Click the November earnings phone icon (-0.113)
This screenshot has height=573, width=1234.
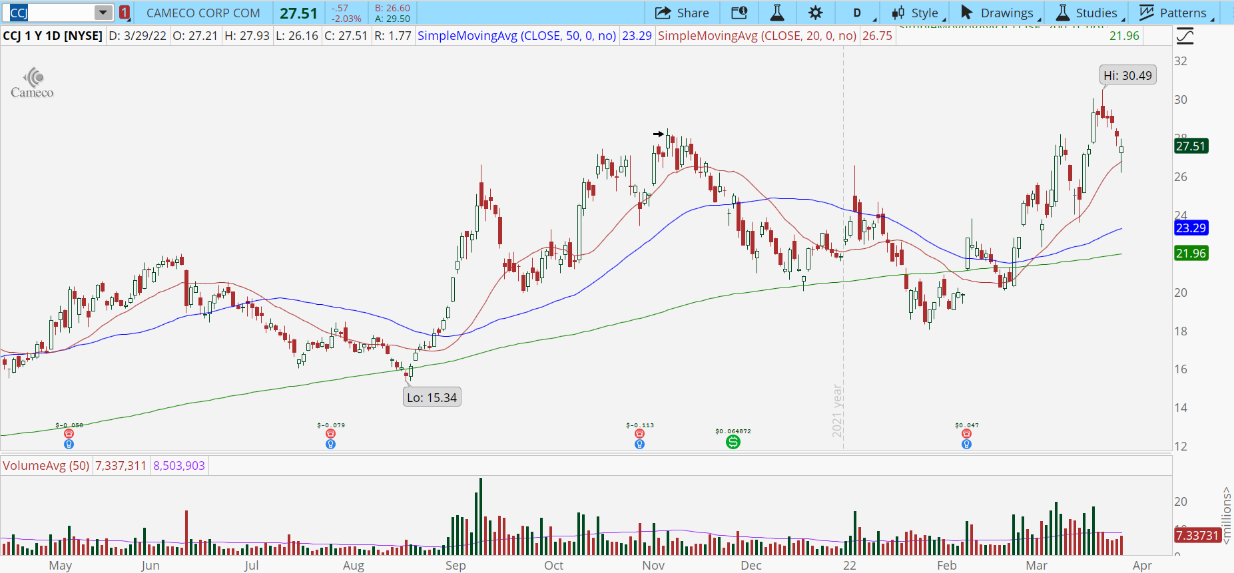coord(639,434)
